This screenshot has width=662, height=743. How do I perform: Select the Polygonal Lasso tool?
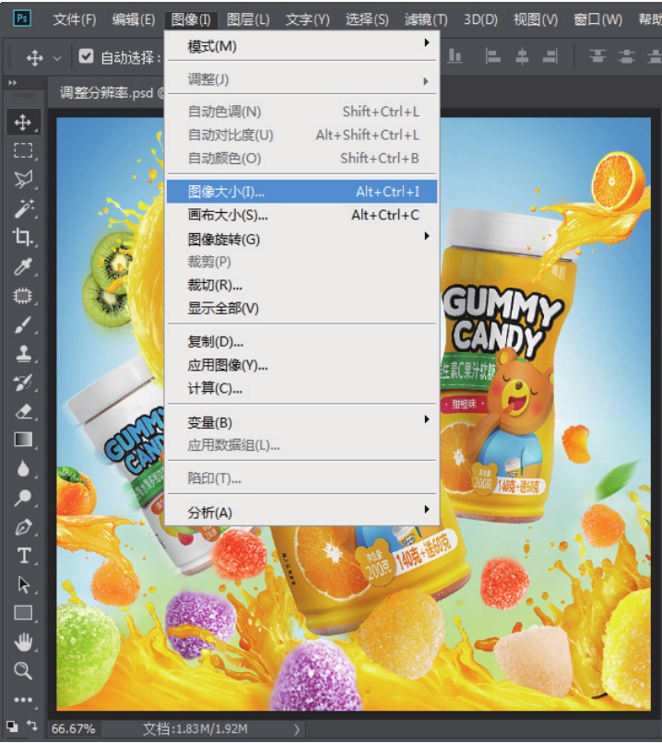[x=23, y=179]
